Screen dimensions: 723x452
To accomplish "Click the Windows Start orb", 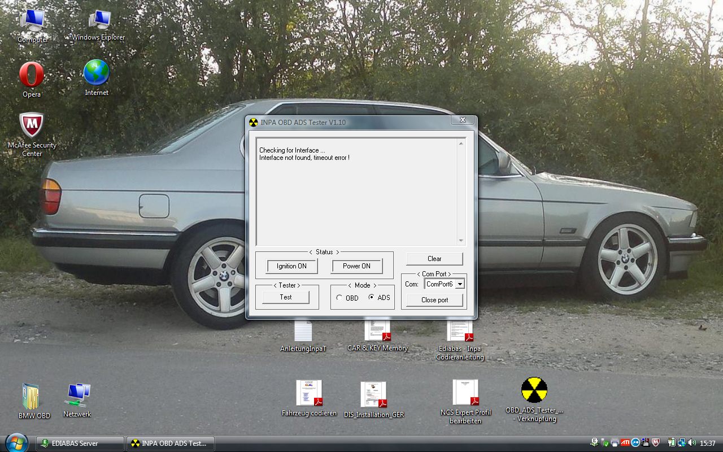I will point(16,442).
